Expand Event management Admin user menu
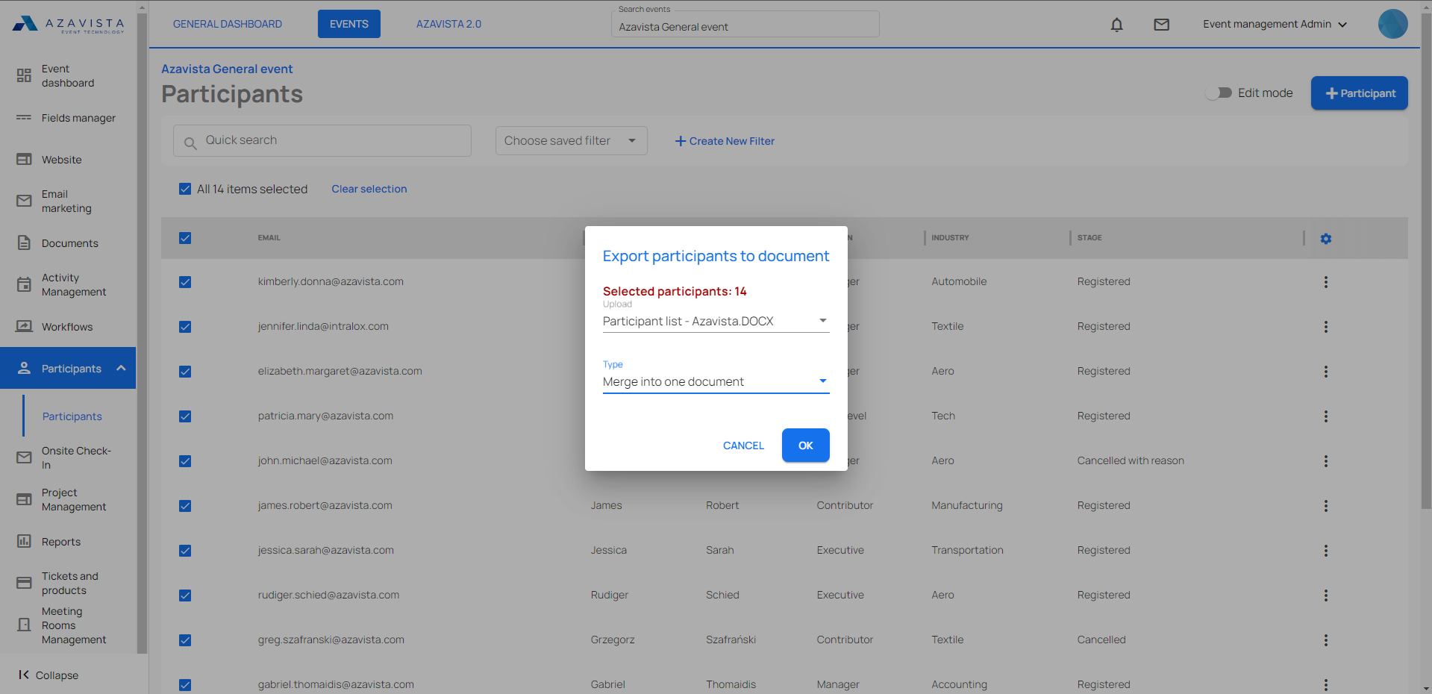The height and width of the screenshot is (694, 1432). tap(1275, 24)
